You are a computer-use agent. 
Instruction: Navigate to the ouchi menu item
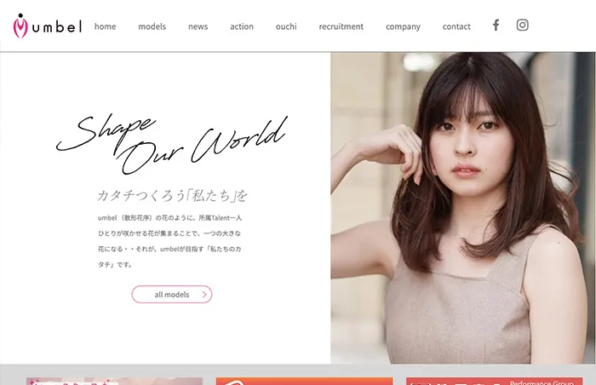click(286, 26)
